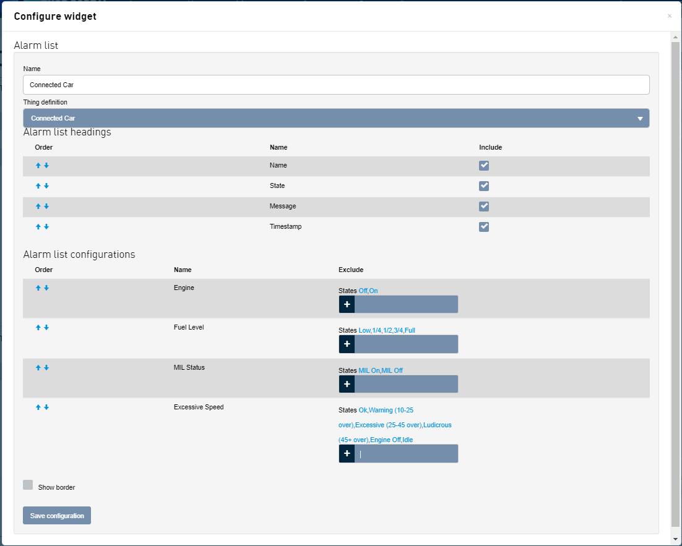Close the Configure widget dialog
682x546 pixels.
[669, 16]
